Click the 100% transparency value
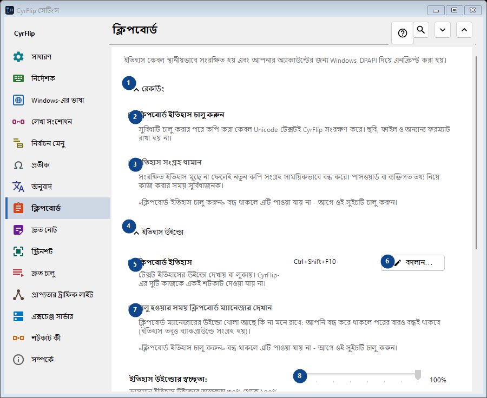This screenshot has height=398, width=487. 438,380
